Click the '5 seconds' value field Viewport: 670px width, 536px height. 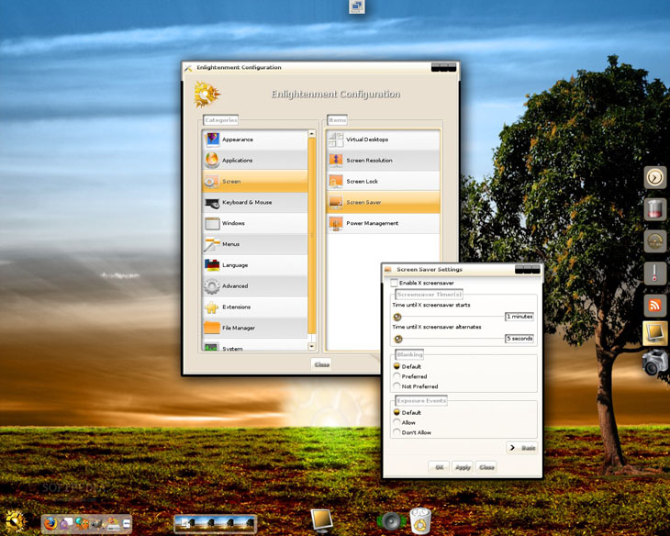tap(519, 339)
